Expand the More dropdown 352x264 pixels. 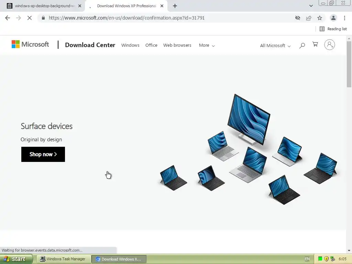pos(207,45)
